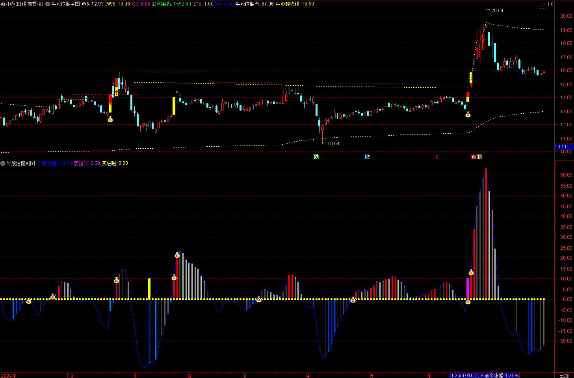Click the red 涨 event marker
The width and height of the screenshot is (574, 378).
(x=474, y=157)
